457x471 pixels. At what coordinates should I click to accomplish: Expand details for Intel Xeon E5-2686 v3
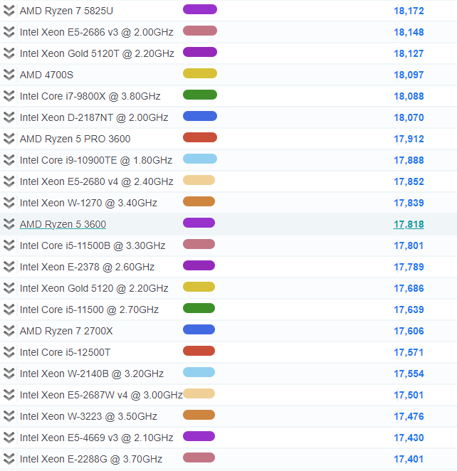pos(9,32)
